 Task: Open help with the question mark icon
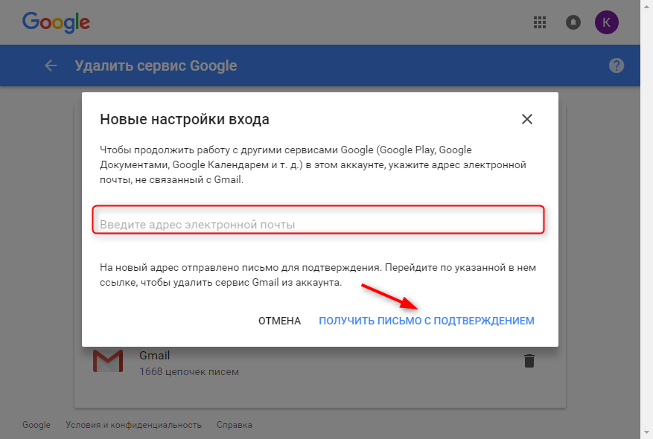617,65
